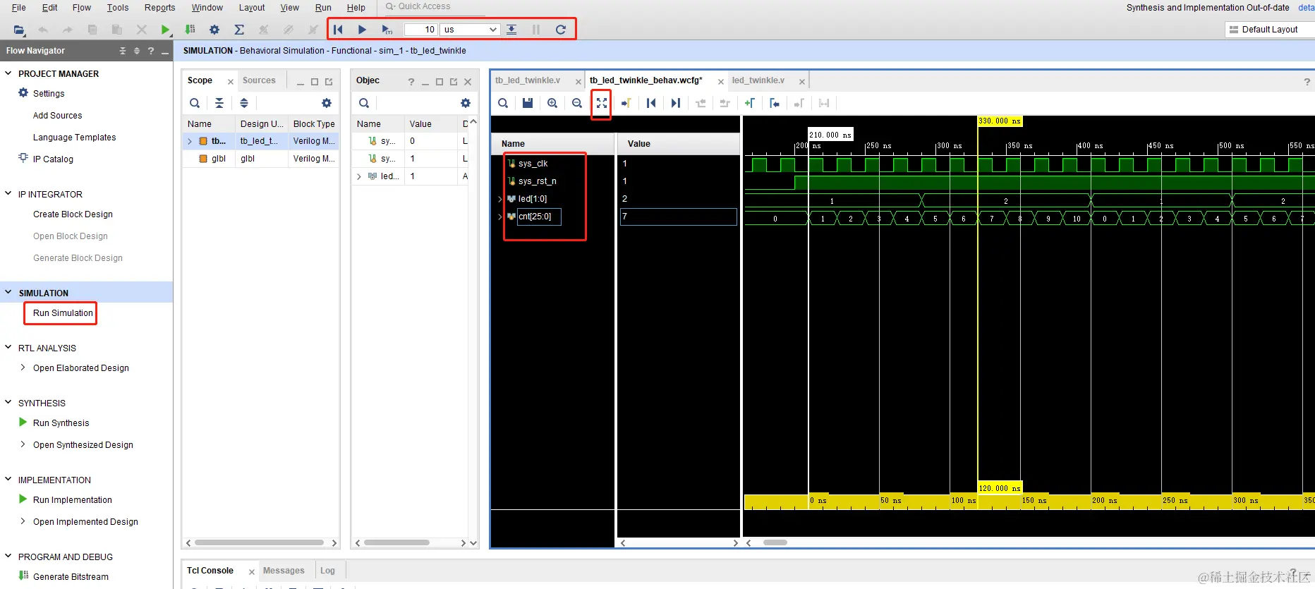Click the search icon in Scope panel
Screen dimensions: 1315x589
pos(195,103)
